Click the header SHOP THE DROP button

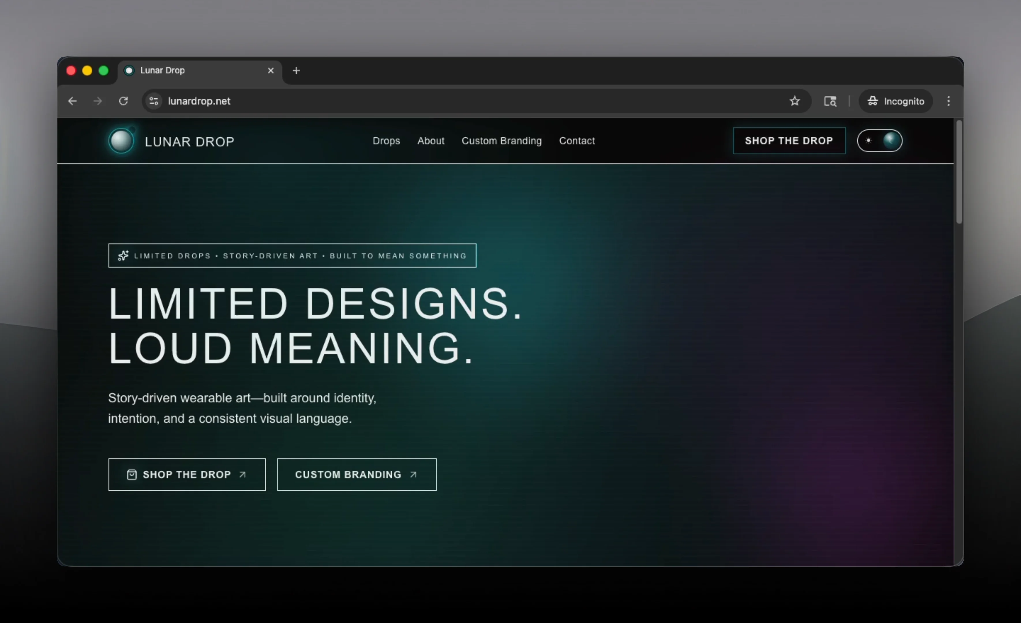789,141
